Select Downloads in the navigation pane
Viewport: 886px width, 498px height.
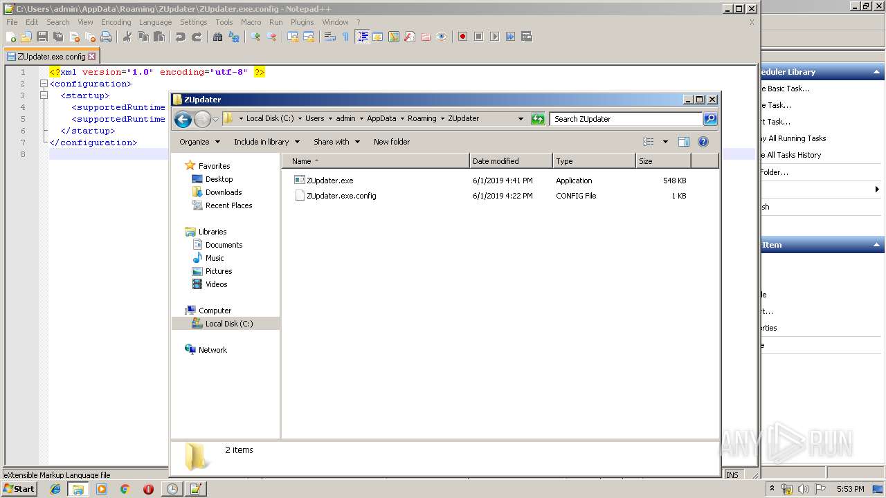pyautogui.click(x=224, y=192)
